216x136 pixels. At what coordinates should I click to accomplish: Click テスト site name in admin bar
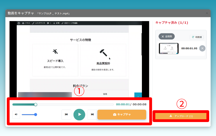click(26, 23)
